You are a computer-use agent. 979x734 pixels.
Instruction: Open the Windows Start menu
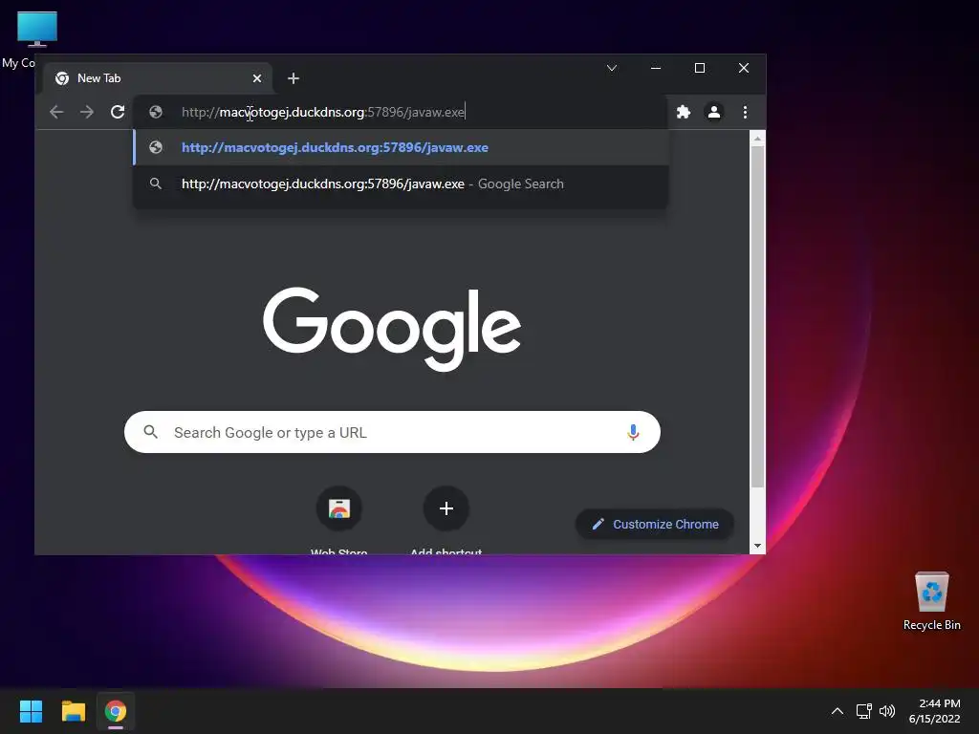coord(31,711)
